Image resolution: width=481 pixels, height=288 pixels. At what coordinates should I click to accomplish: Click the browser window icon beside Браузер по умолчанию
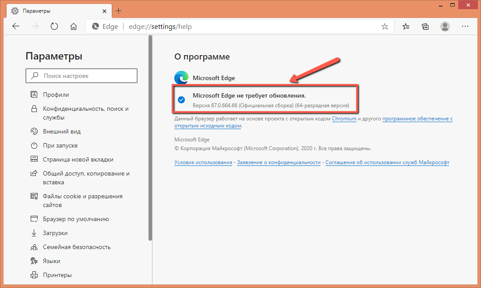click(34, 219)
